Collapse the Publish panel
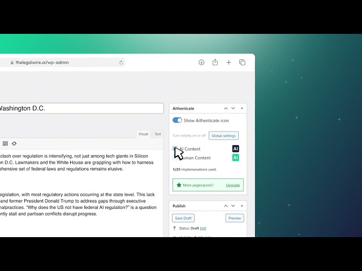 coord(242,206)
